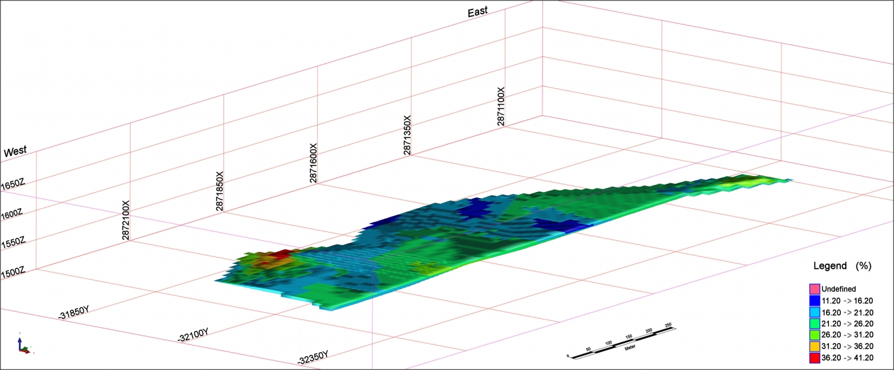Click the red 36.20 -> 41.20 swatch
This screenshot has width=894, height=370.
[814, 358]
